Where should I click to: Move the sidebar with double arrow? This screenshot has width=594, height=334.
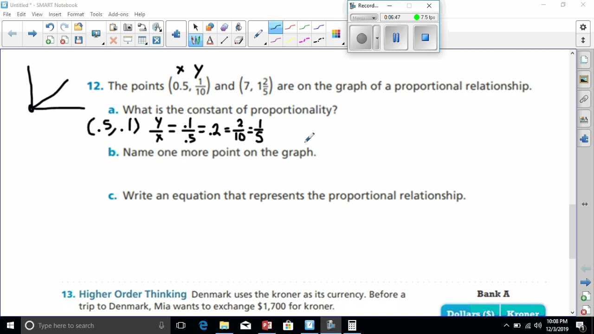coord(585,204)
